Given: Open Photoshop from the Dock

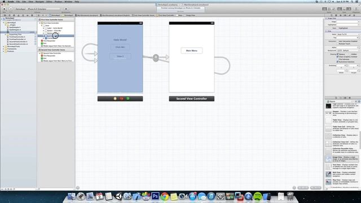Looking at the screenshot, I should (x=155, y=196).
